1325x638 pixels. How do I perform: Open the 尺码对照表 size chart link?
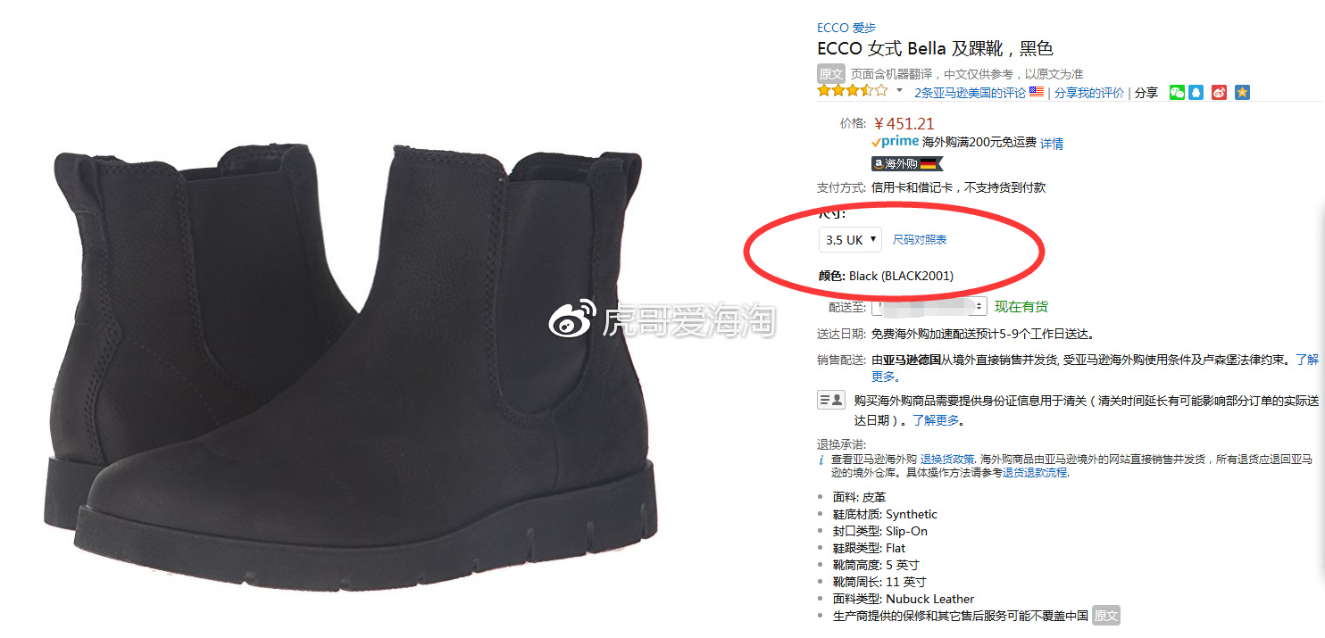[920, 240]
